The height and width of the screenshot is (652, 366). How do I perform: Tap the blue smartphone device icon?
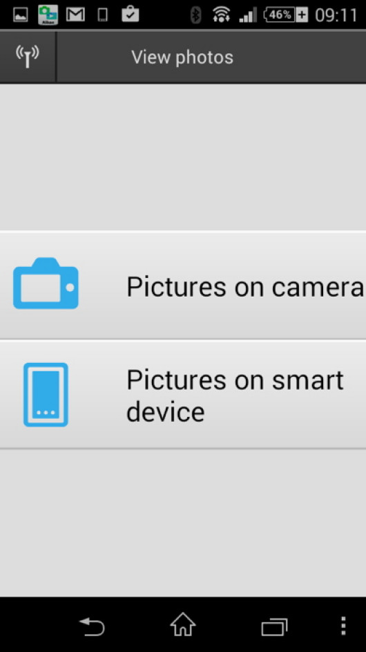point(46,395)
